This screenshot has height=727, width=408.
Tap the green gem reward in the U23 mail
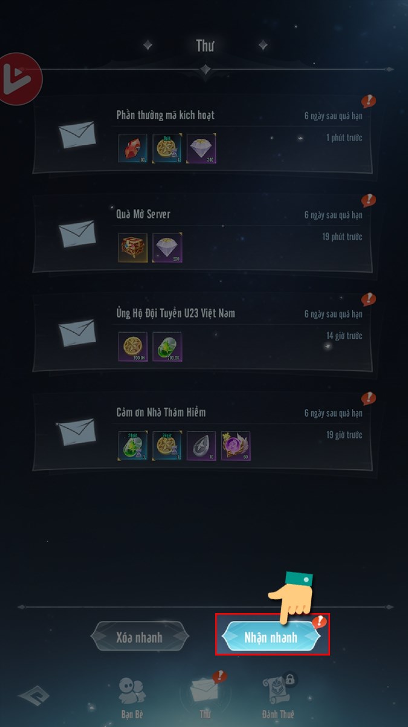(167, 347)
